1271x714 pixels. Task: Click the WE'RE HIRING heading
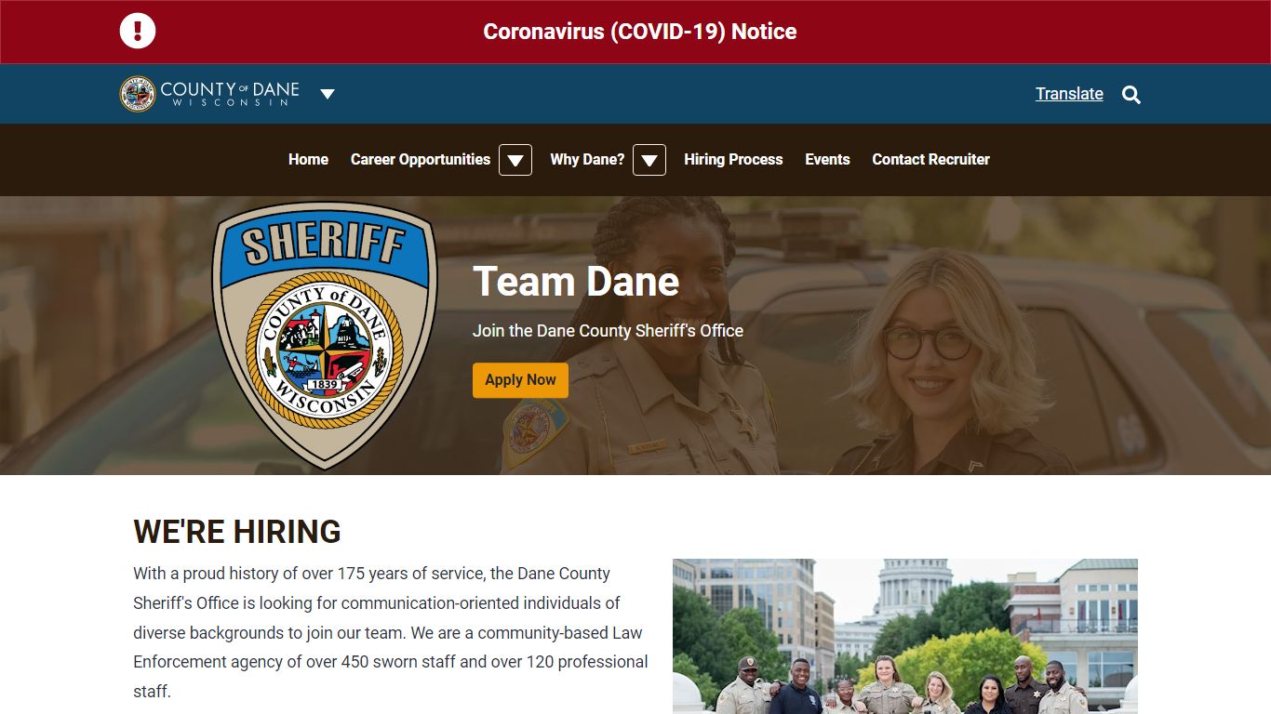click(237, 532)
